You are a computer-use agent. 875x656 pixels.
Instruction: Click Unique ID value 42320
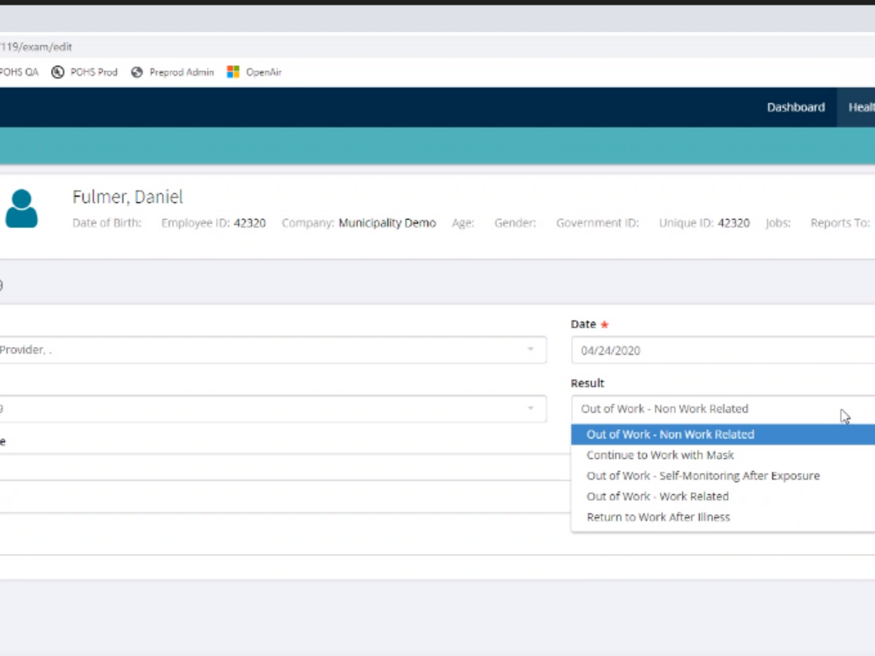pyautogui.click(x=734, y=223)
